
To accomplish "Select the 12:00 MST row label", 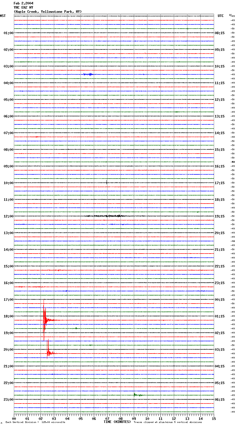I will click(9, 216).
